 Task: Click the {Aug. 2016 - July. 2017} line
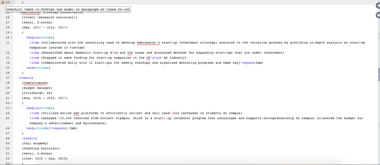pos(45,98)
